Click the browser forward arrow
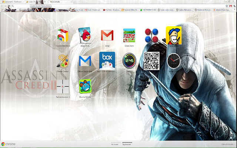 (x=6, y=6)
